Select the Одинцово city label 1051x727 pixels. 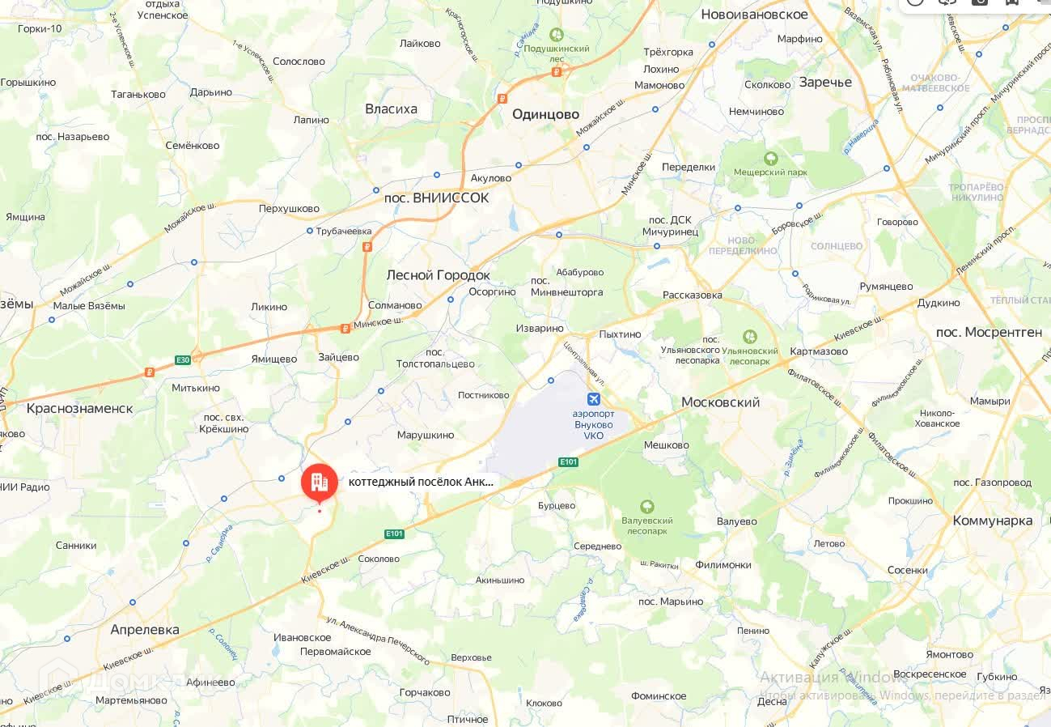(x=546, y=114)
